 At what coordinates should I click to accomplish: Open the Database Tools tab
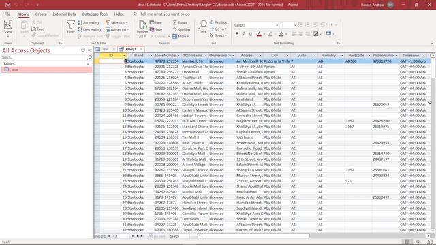(x=95, y=14)
